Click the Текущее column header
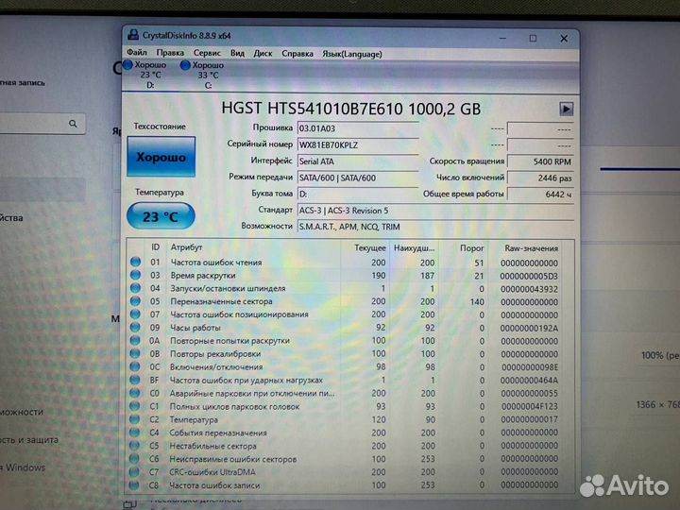The width and height of the screenshot is (680, 510). pyautogui.click(x=370, y=248)
